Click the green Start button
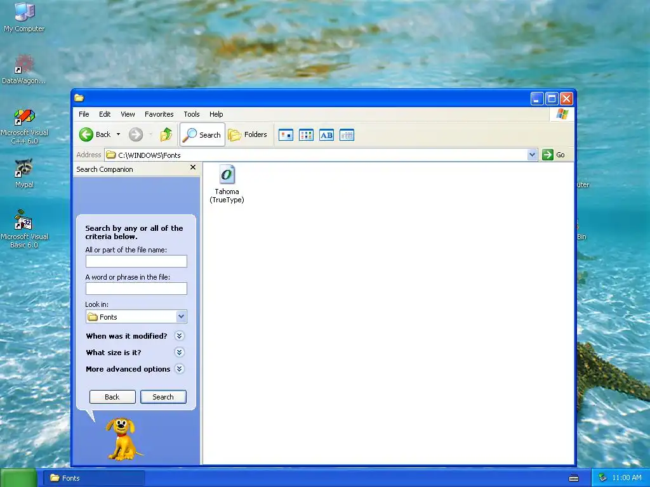The height and width of the screenshot is (487, 650). [18, 477]
